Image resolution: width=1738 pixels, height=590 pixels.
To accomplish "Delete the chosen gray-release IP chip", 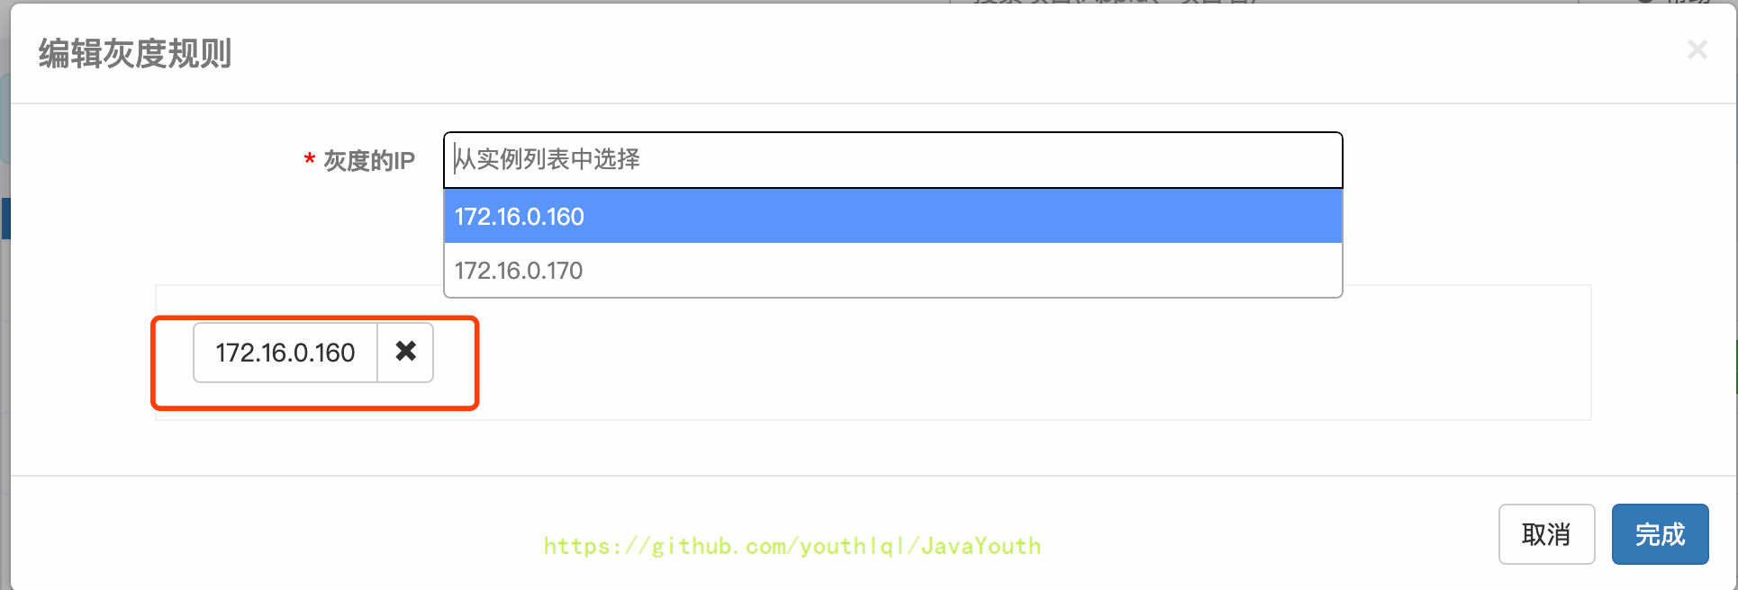I will [405, 352].
